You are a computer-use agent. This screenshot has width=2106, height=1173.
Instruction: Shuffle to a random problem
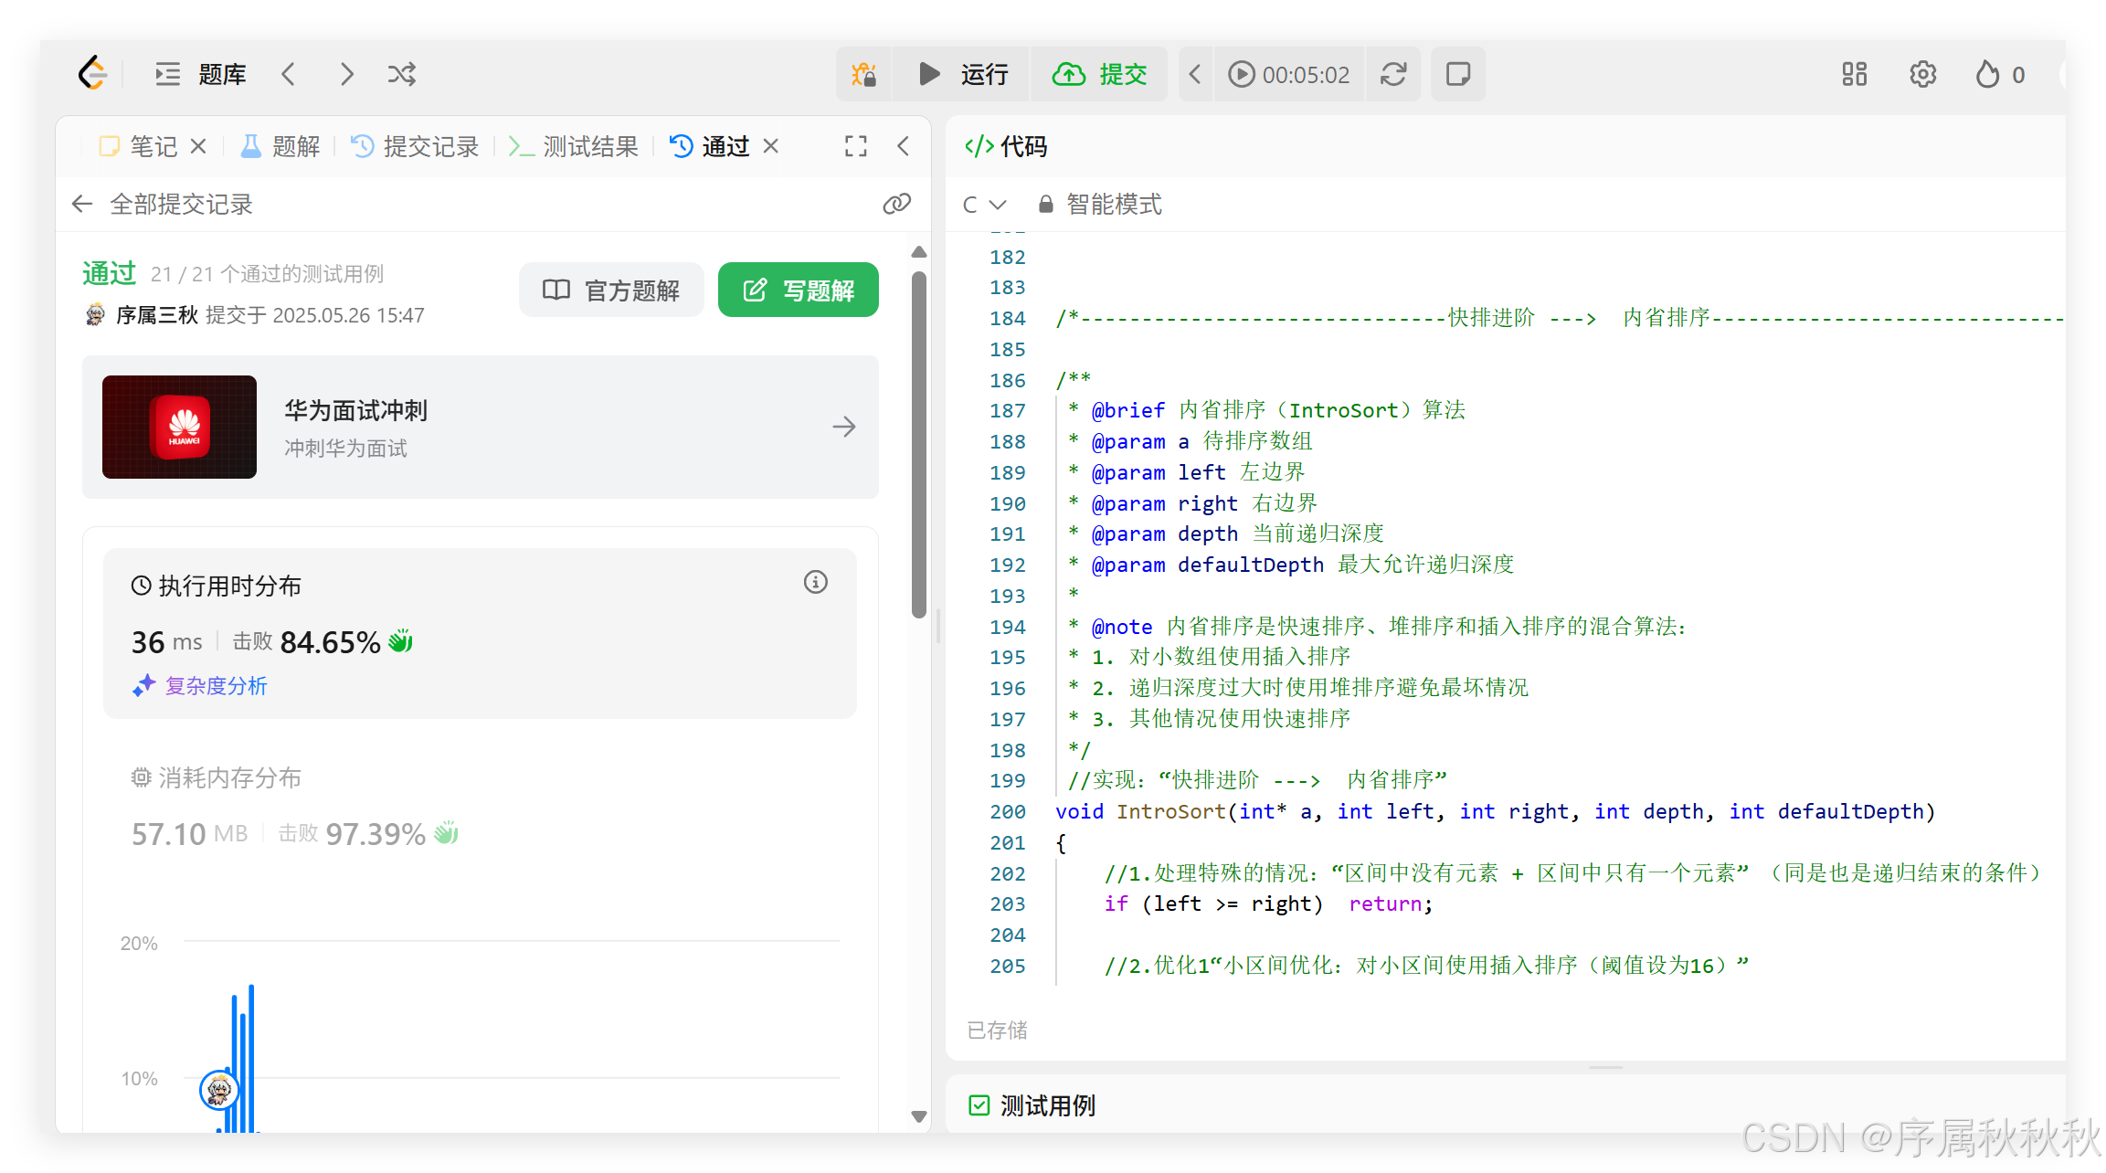tap(402, 74)
